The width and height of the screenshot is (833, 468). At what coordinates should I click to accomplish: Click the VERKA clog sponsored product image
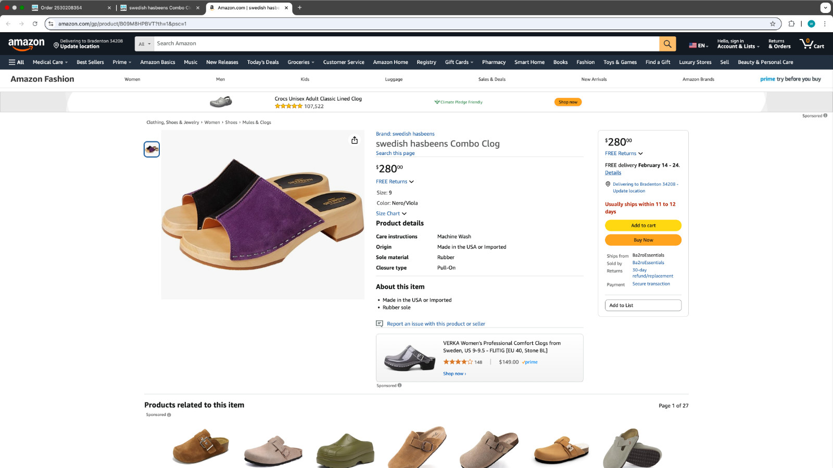click(410, 357)
